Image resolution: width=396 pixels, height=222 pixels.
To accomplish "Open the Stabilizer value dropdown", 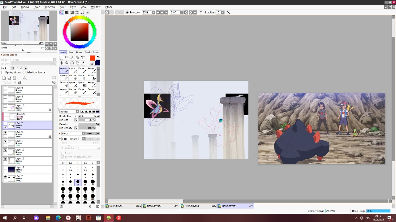I will (223, 12).
